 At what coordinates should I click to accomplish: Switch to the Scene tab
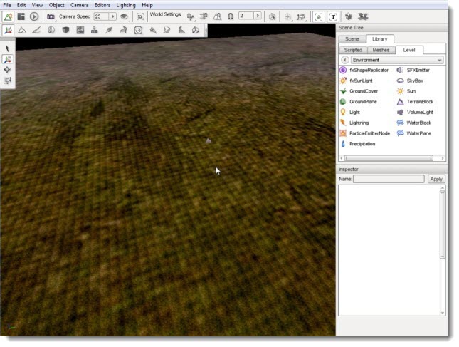click(352, 39)
